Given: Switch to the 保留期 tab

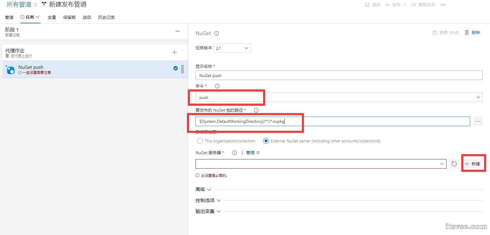Looking at the screenshot, I should point(69,17).
